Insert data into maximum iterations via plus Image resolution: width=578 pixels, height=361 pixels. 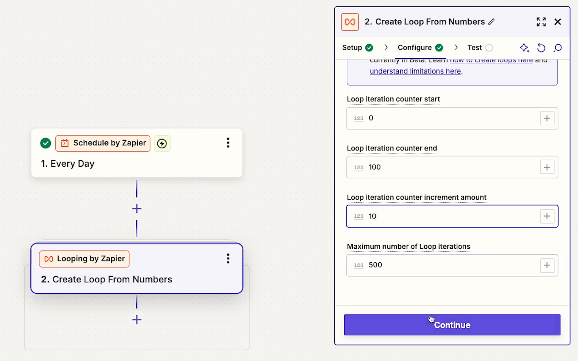(547, 265)
